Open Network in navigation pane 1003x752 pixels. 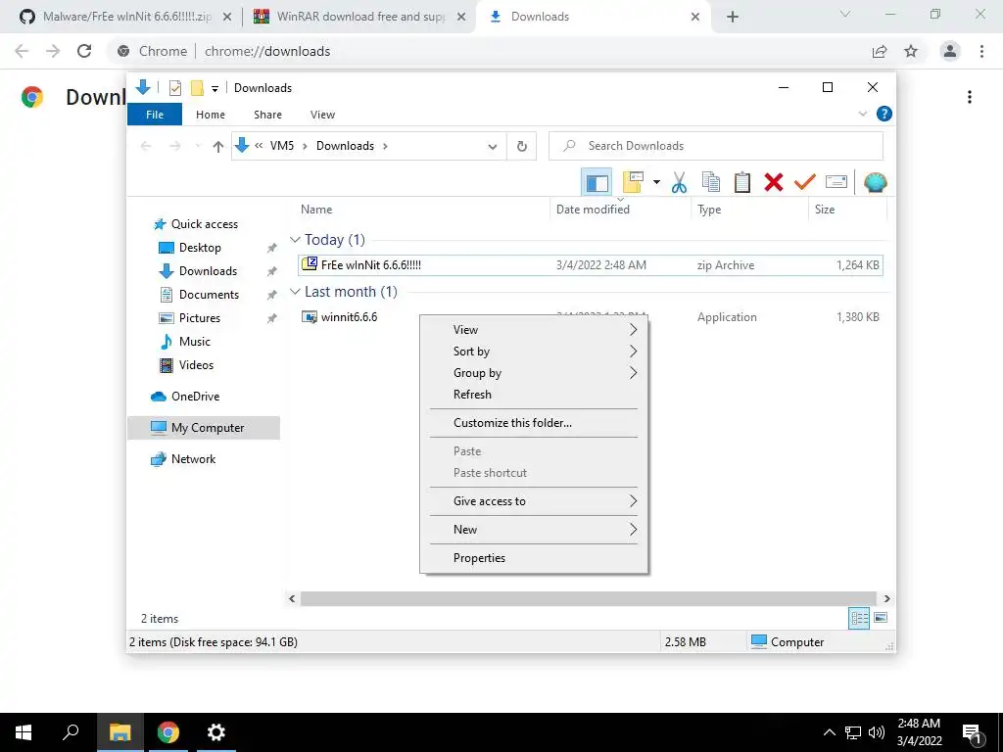tap(193, 459)
